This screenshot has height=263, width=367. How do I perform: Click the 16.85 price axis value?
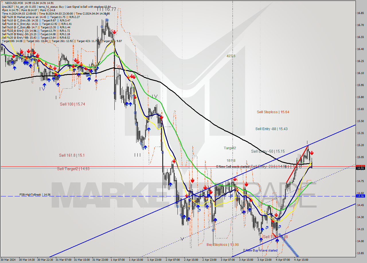(x=360, y=13)
